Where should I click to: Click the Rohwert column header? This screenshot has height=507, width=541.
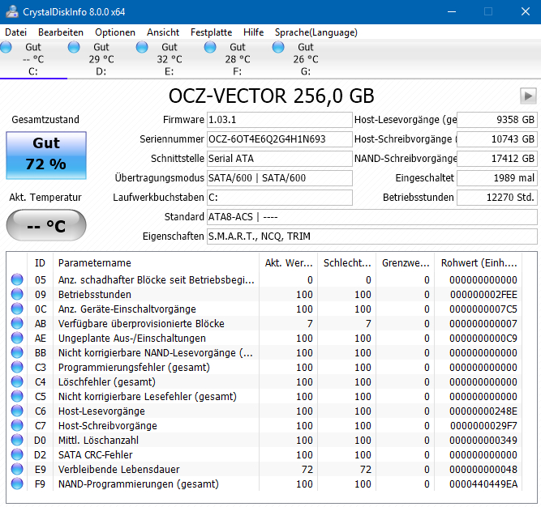[479, 263]
